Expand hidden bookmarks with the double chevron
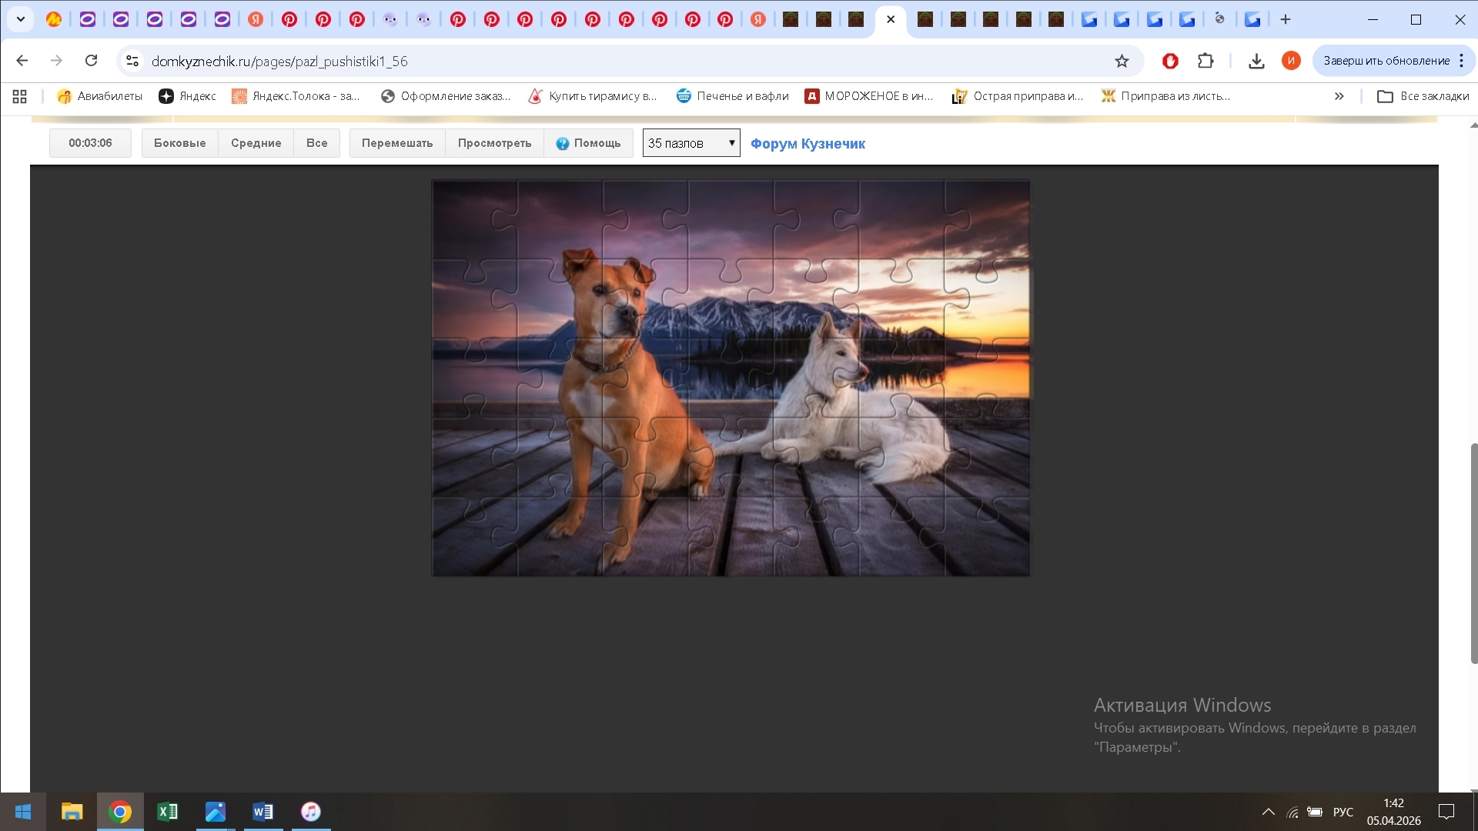This screenshot has width=1478, height=831. (1339, 96)
